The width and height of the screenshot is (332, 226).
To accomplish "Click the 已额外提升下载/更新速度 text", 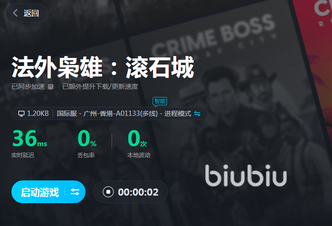I will pyautogui.click(x=100, y=86).
